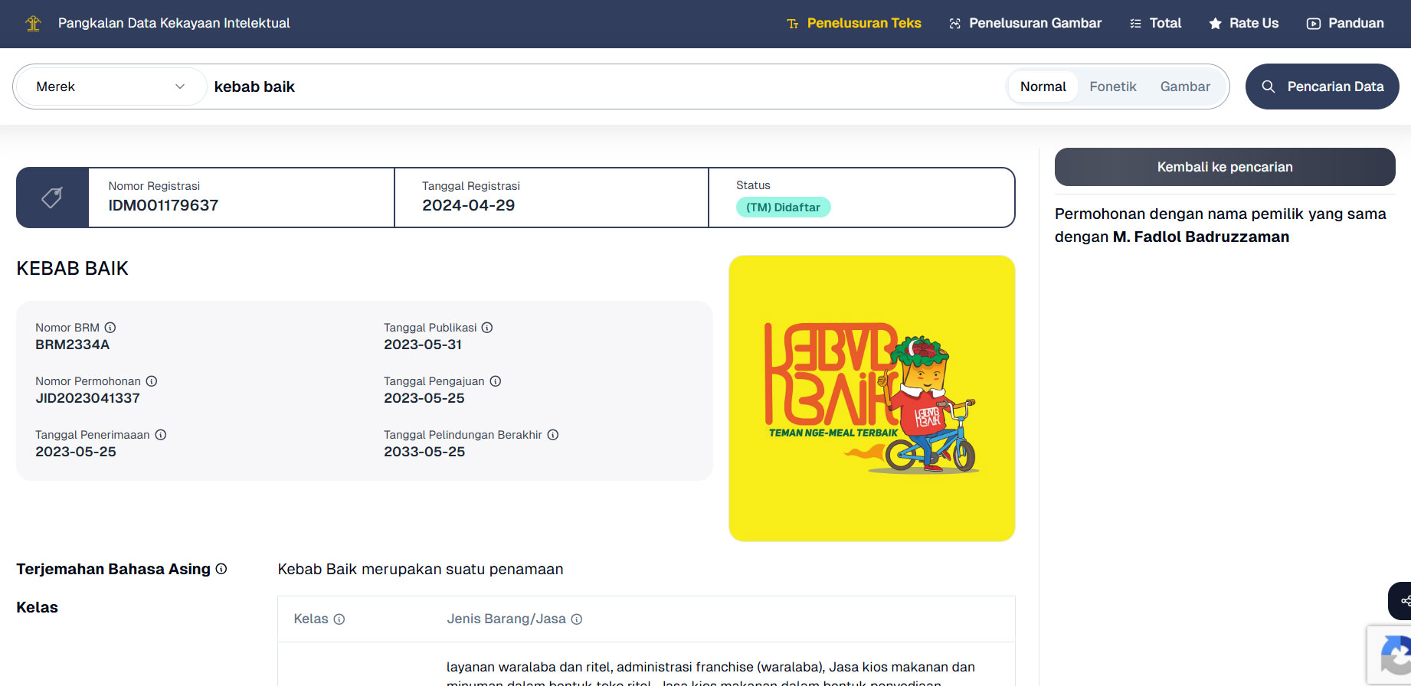The height and width of the screenshot is (686, 1411).
Task: Click info icon next to Jenis Barang/Jasa
Action: click(577, 619)
